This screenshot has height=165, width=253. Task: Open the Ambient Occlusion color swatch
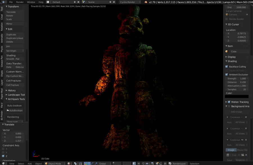pyautogui.click(x=237, y=97)
